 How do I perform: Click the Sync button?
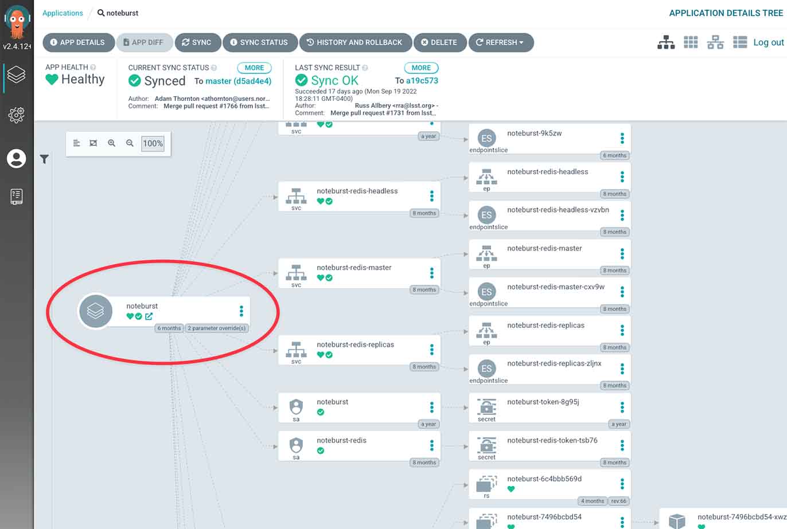(197, 42)
